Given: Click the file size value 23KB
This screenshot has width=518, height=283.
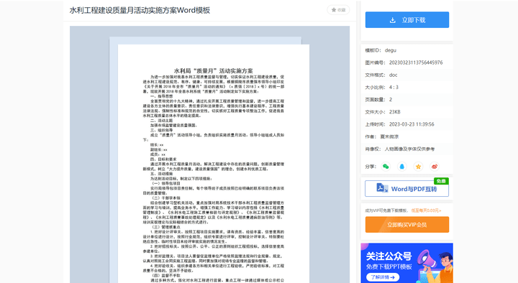Looking at the screenshot, I should pos(395,112).
